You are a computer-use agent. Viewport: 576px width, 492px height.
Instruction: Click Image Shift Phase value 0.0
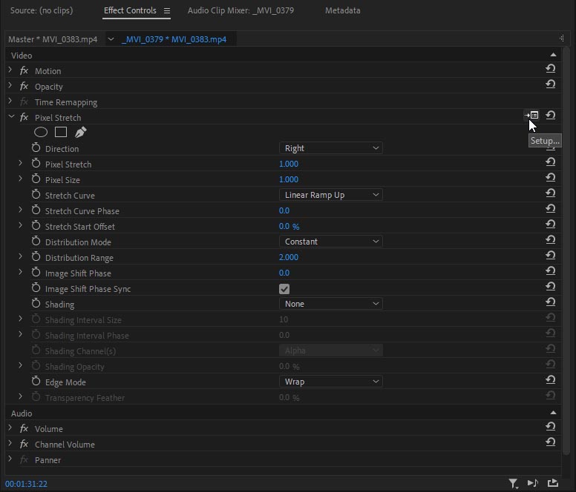coord(284,273)
